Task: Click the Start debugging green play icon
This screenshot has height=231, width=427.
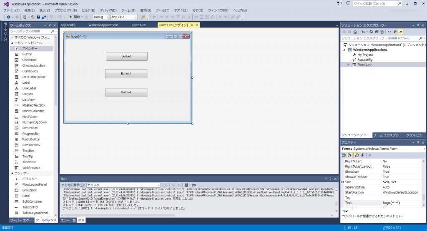Action: (71, 17)
